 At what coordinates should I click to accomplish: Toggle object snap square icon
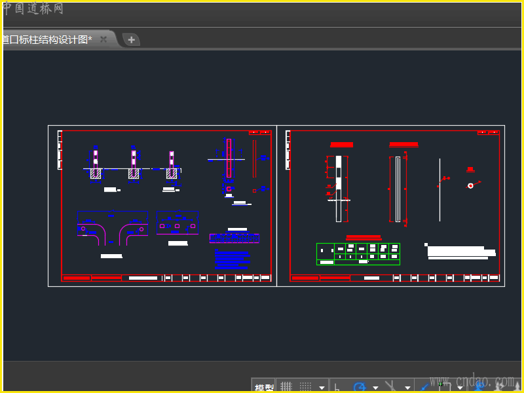[445, 387]
